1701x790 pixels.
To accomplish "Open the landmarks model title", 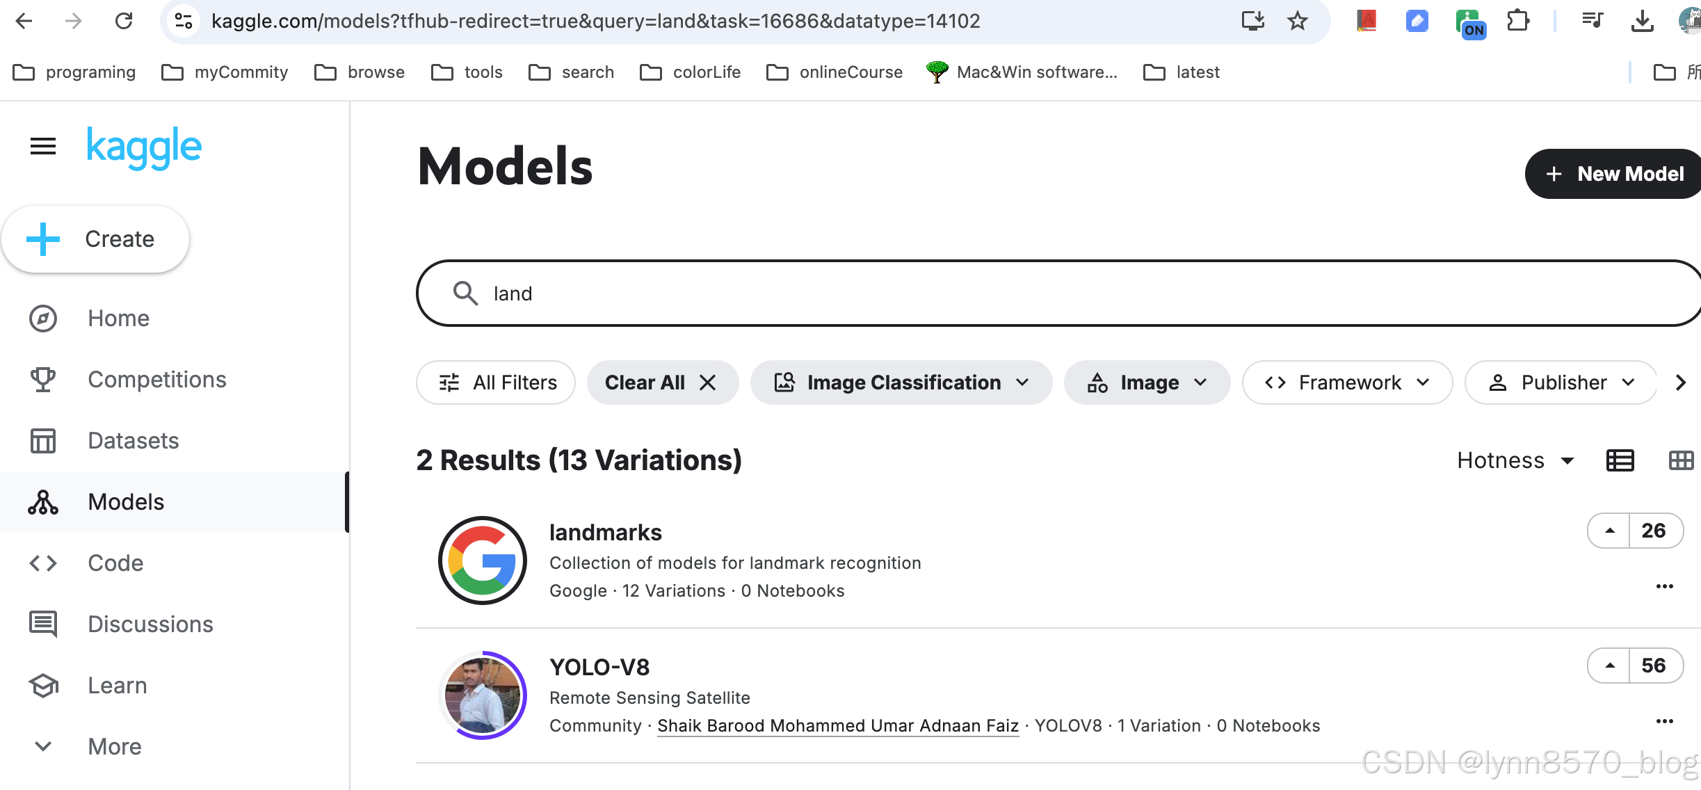I will pos(605,533).
